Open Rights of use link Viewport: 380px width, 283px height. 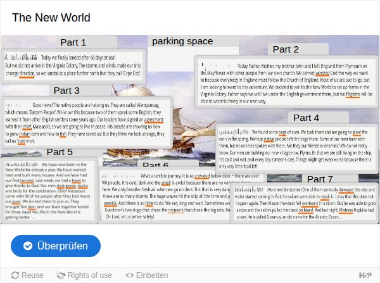tap(84, 275)
